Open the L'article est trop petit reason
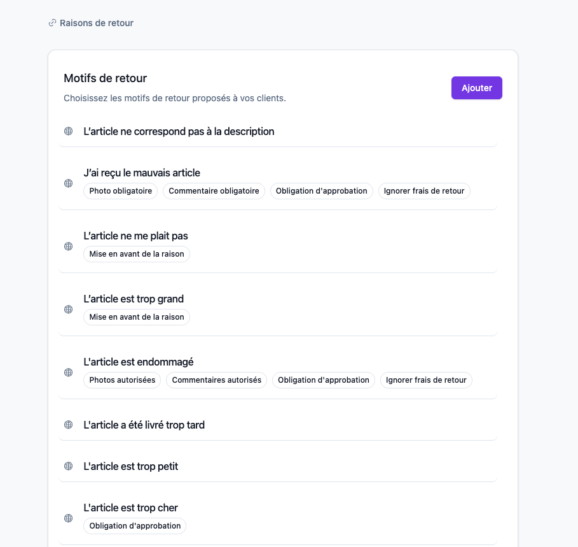 coord(278,466)
